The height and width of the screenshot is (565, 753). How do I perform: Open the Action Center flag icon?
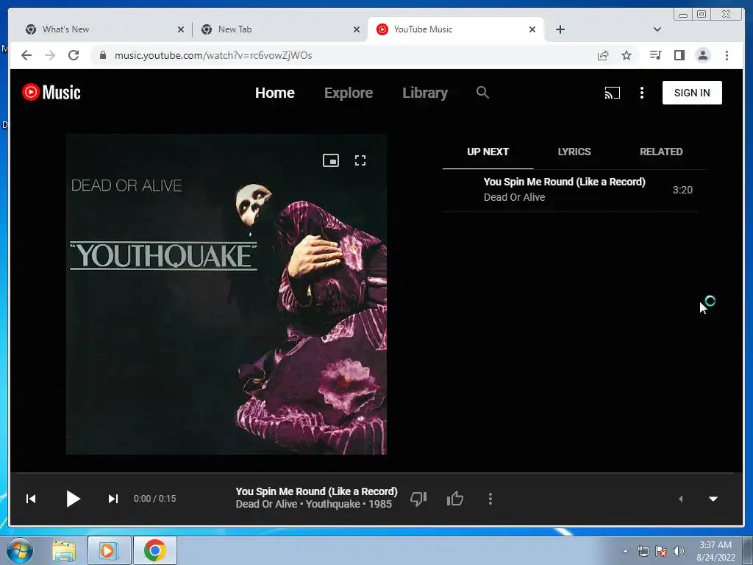coord(661,551)
